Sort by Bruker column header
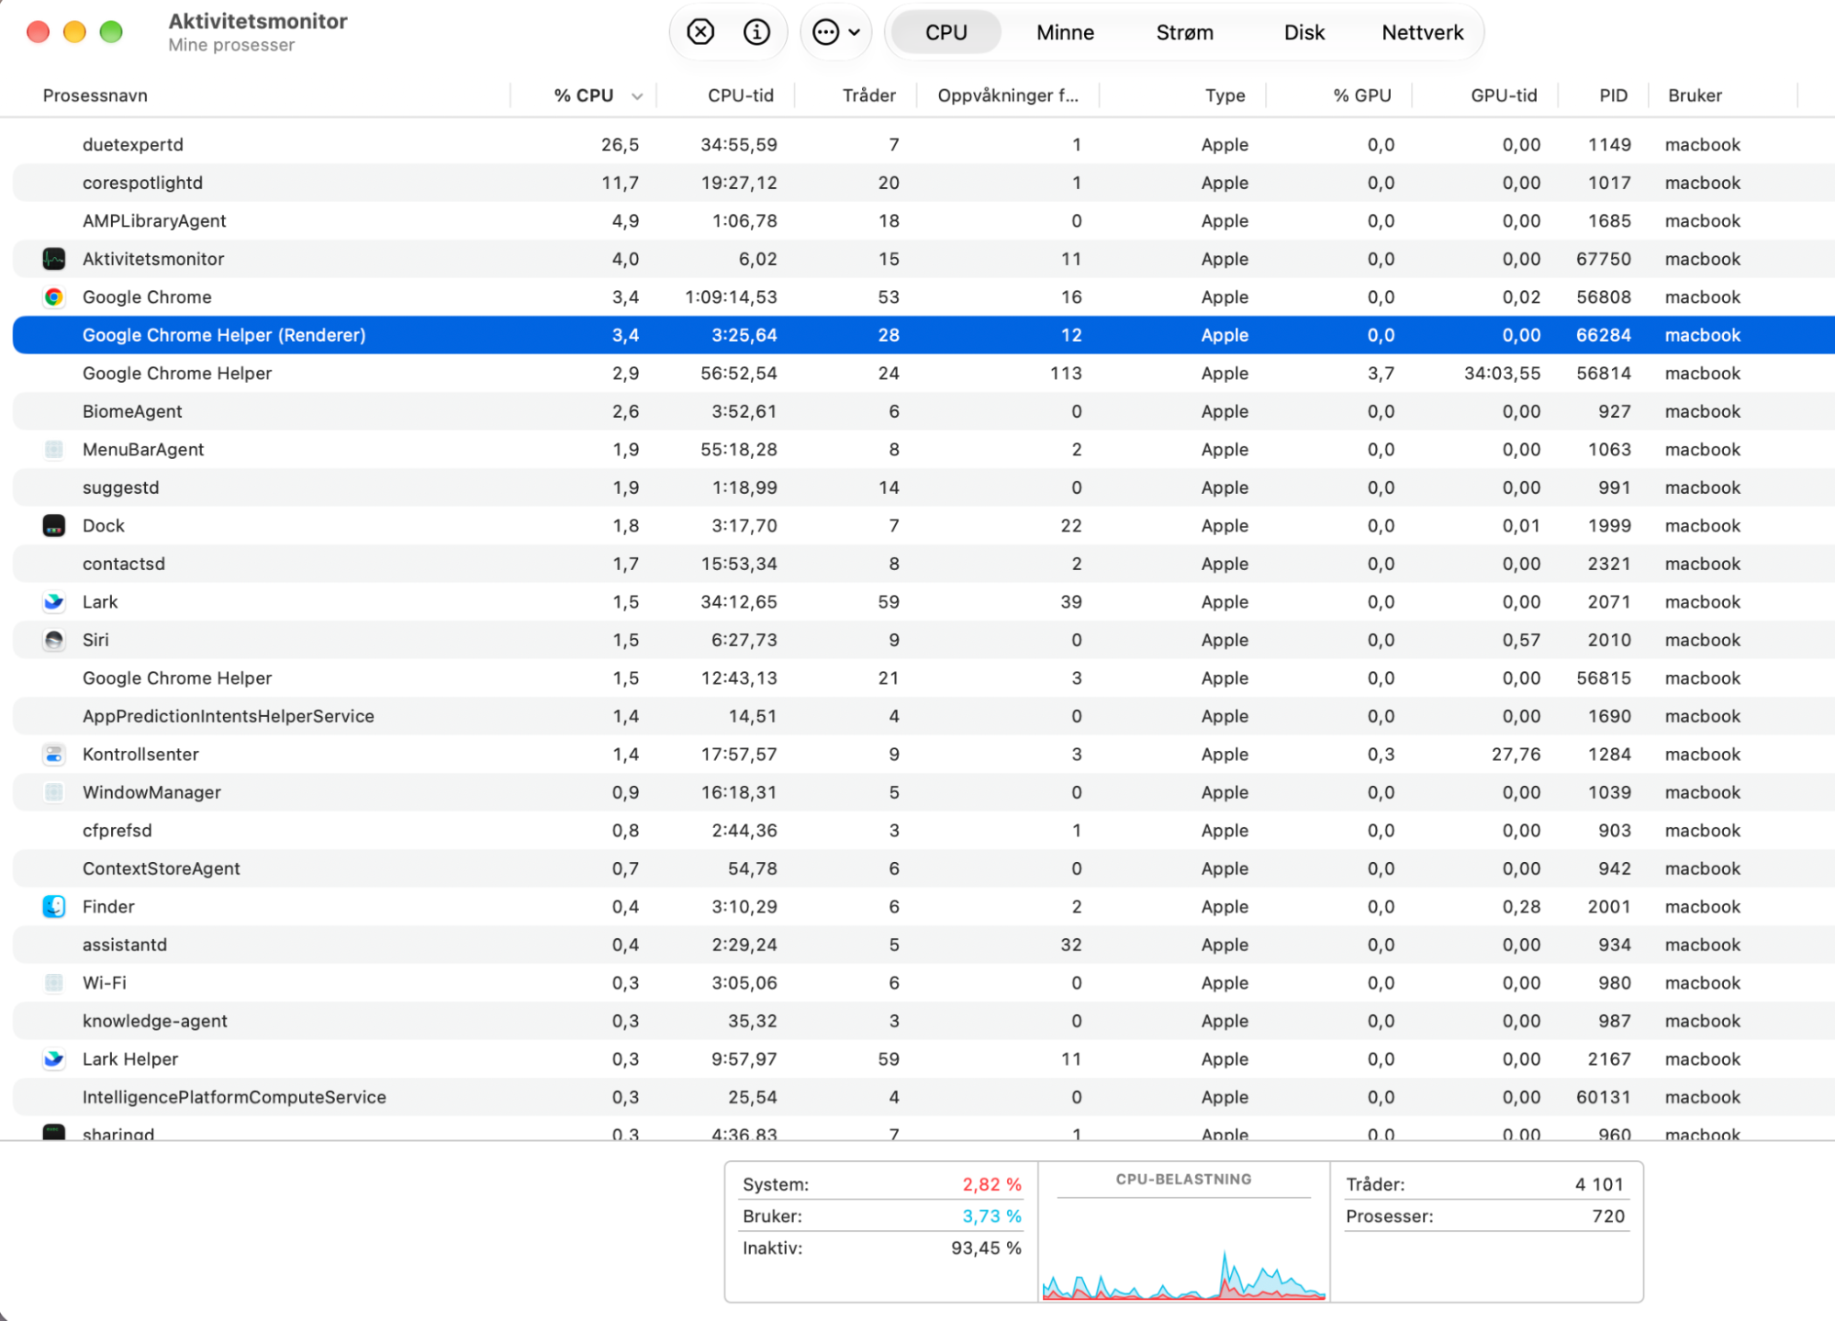Viewport: 1835px width, 1321px height. (x=1695, y=95)
